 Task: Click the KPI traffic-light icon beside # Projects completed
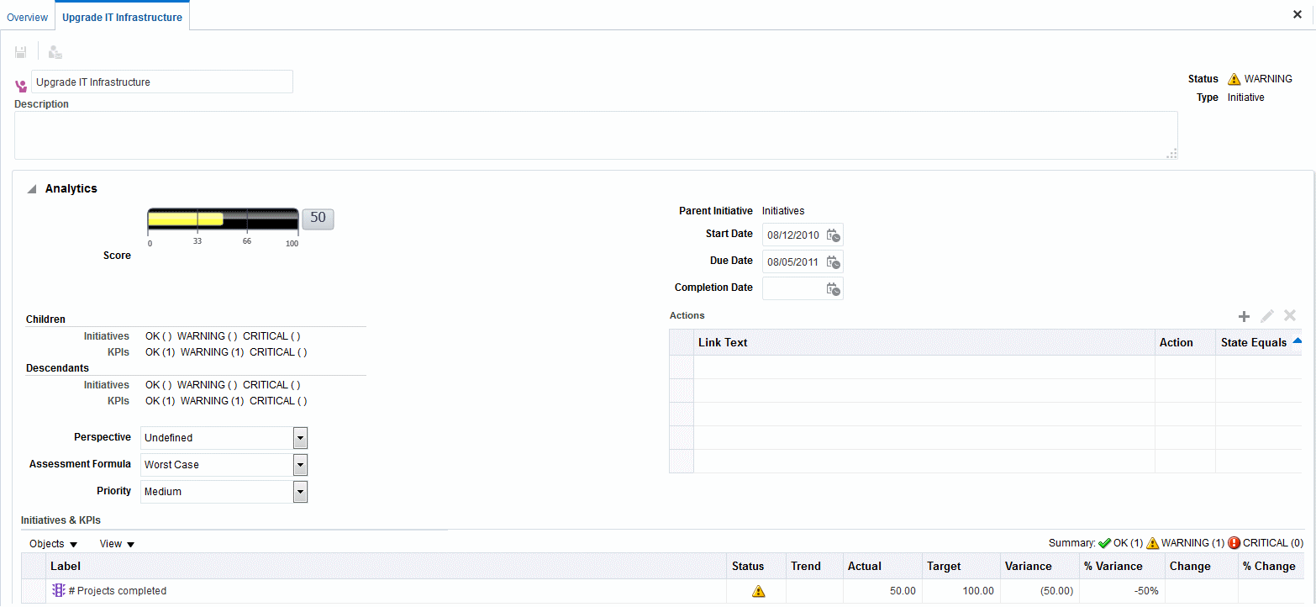point(58,590)
